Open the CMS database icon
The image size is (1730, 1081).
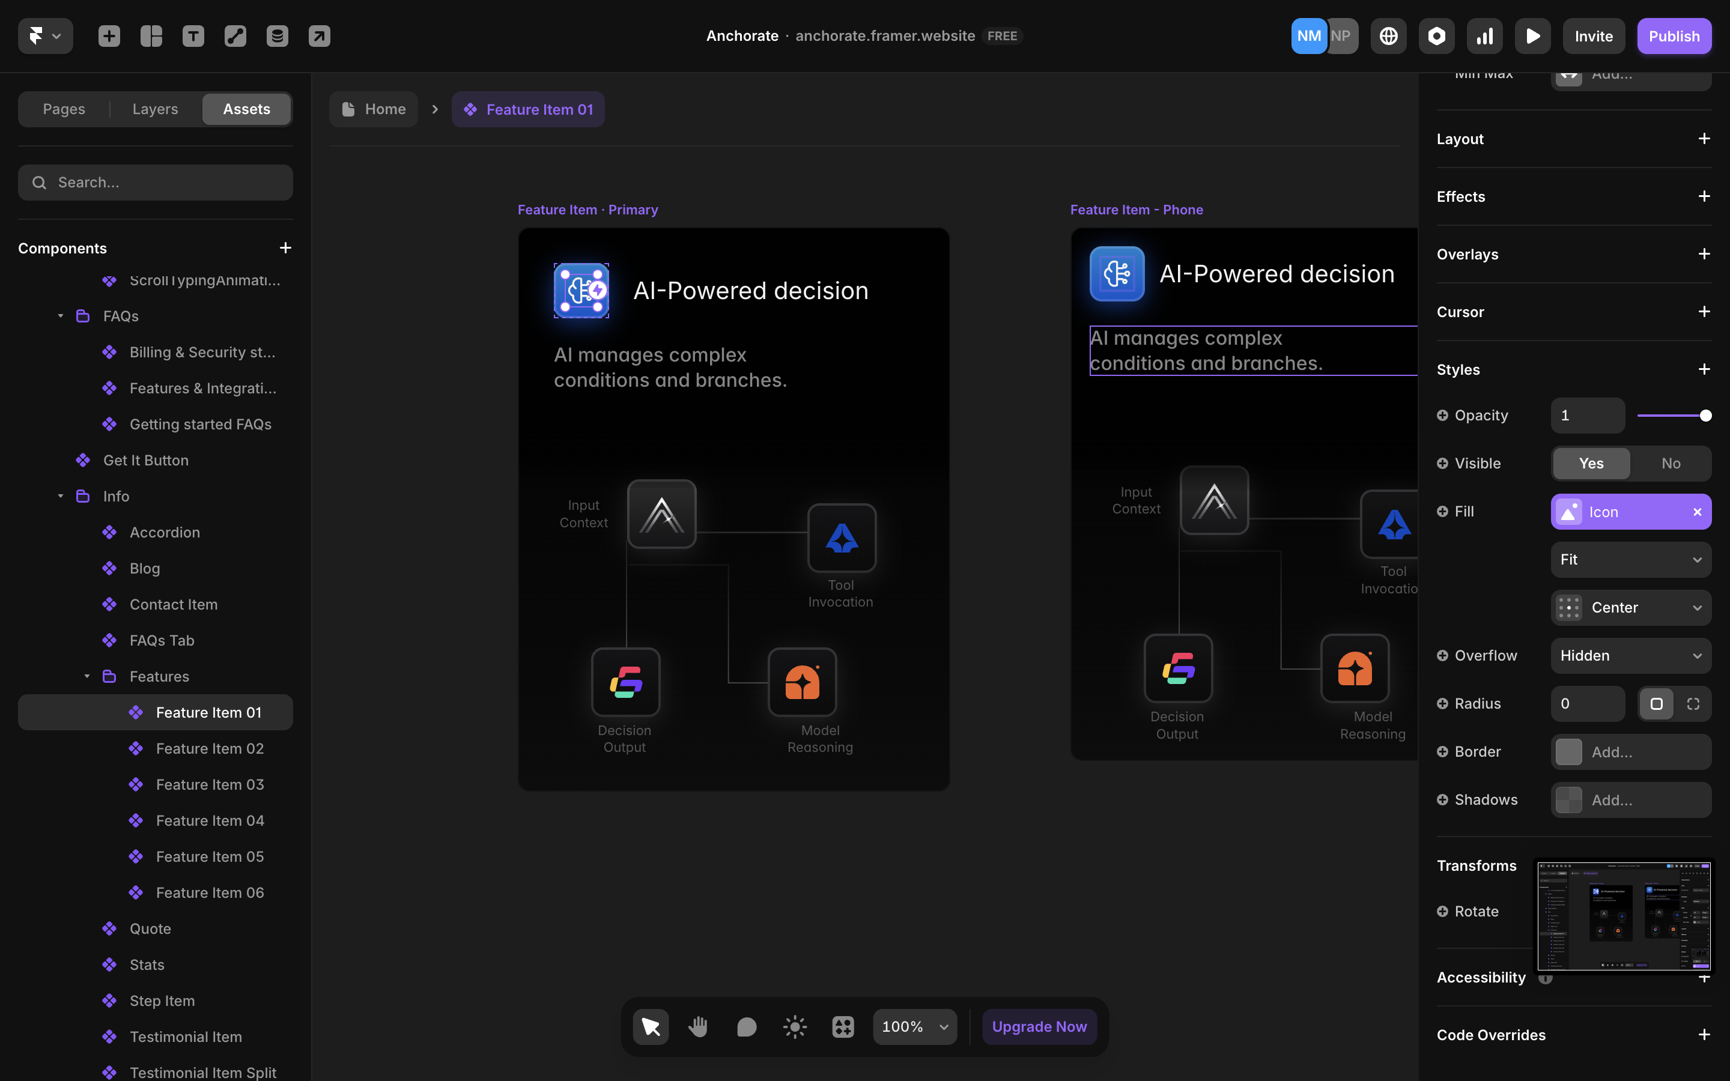click(278, 36)
